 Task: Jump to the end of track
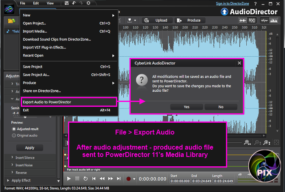point(119,179)
